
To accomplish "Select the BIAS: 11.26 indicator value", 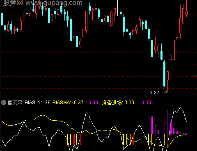I will (x=37, y=103).
